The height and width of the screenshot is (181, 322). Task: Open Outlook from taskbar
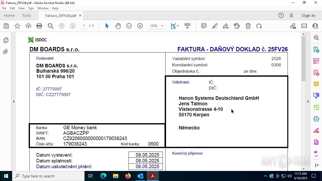point(140,176)
